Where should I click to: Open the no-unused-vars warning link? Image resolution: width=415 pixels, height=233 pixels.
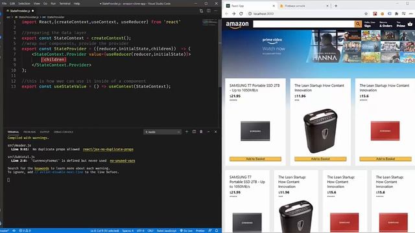[x=123, y=161]
